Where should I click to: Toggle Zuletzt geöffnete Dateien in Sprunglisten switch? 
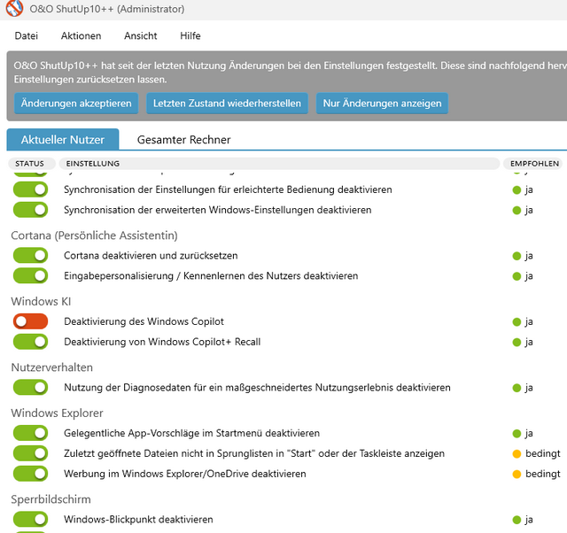click(x=30, y=453)
